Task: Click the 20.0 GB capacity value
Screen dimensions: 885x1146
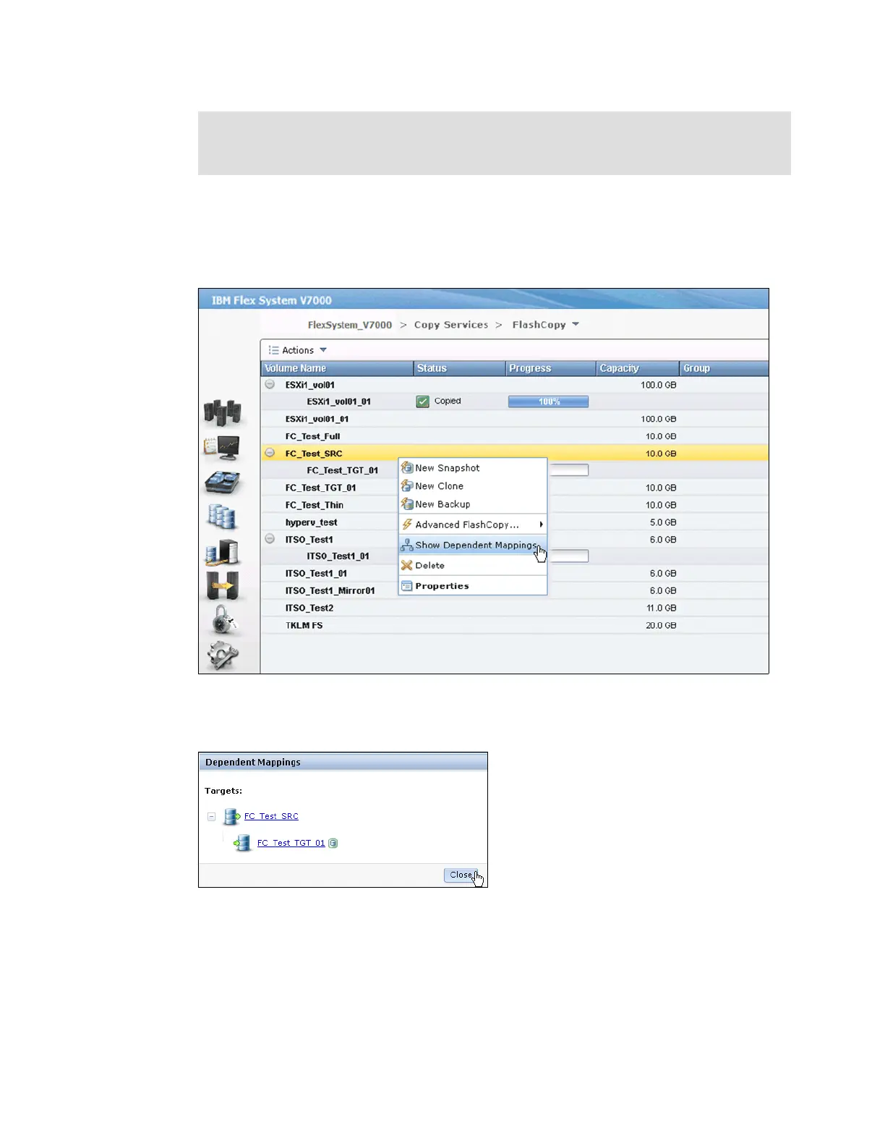Action: point(661,625)
